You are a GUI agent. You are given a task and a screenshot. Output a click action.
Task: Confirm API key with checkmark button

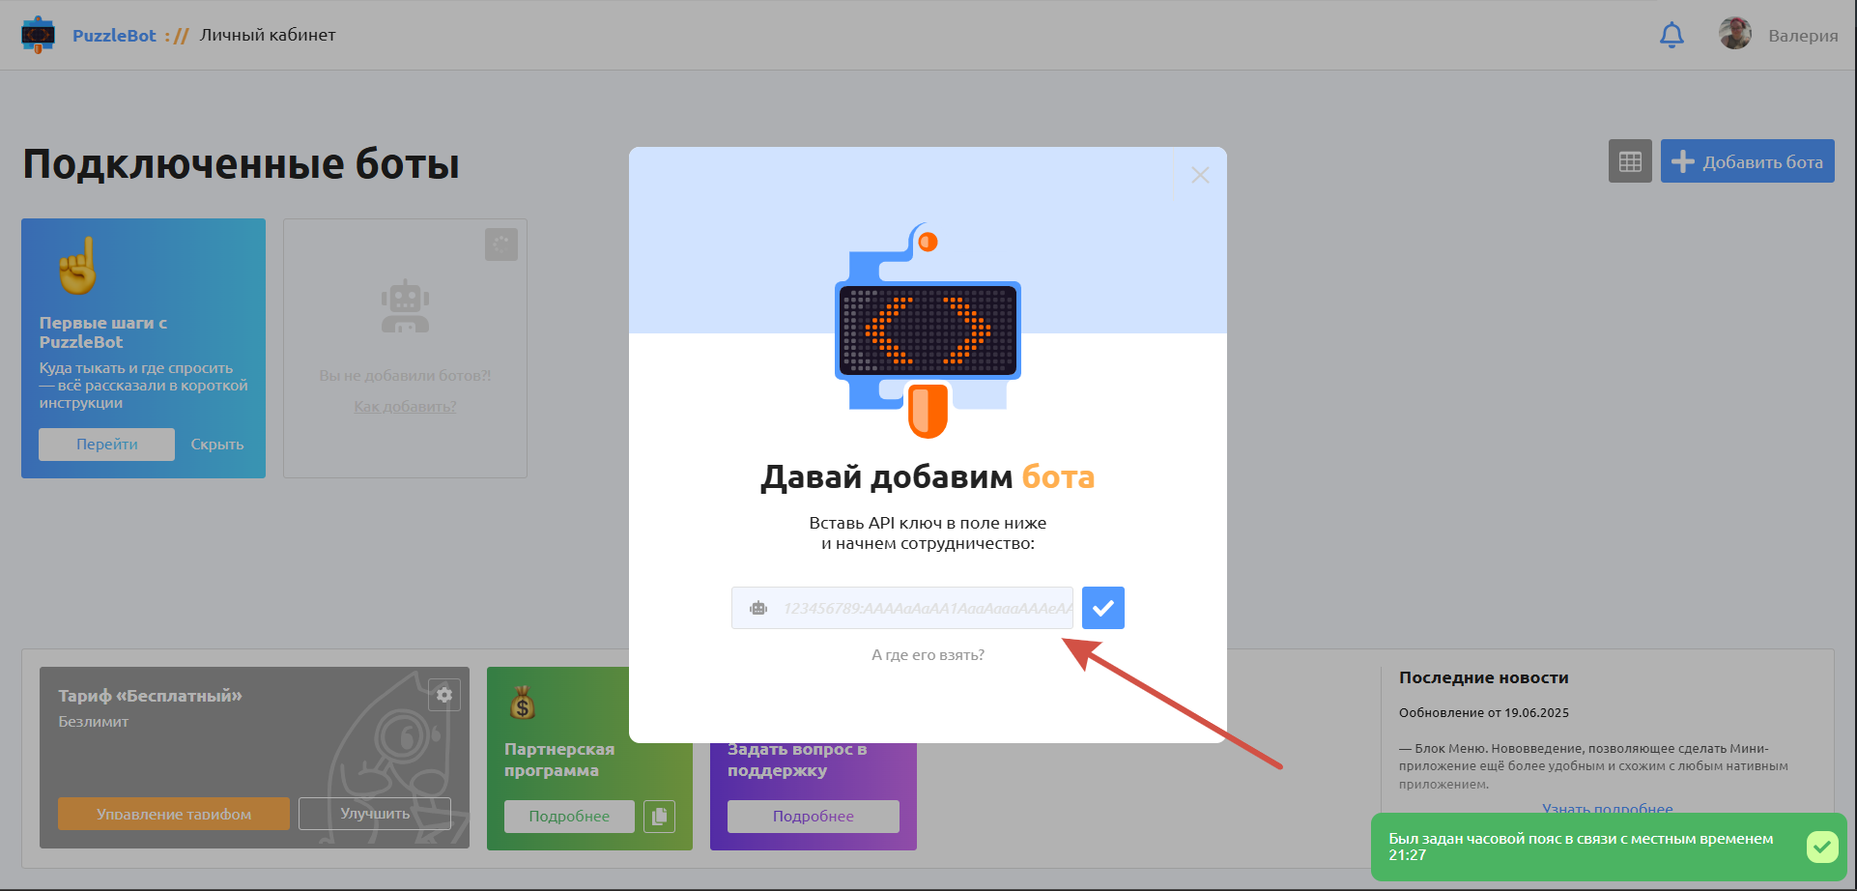click(1102, 608)
